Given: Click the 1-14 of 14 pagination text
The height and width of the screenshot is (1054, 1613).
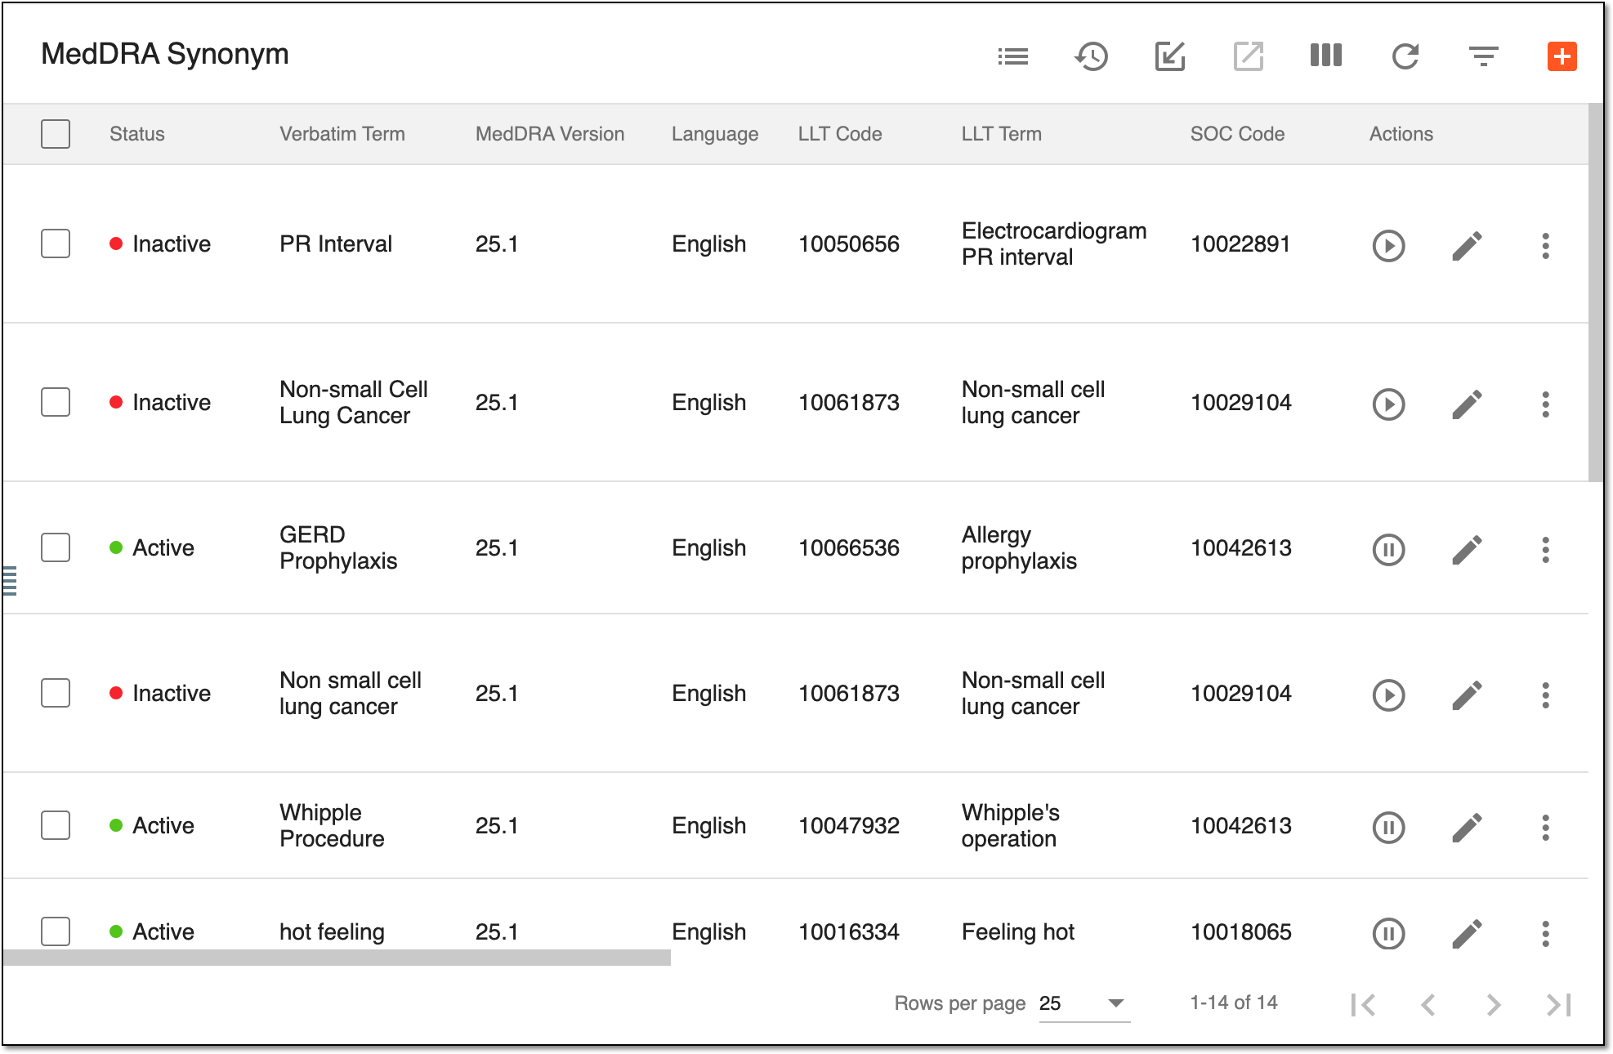Looking at the screenshot, I should (1234, 1003).
